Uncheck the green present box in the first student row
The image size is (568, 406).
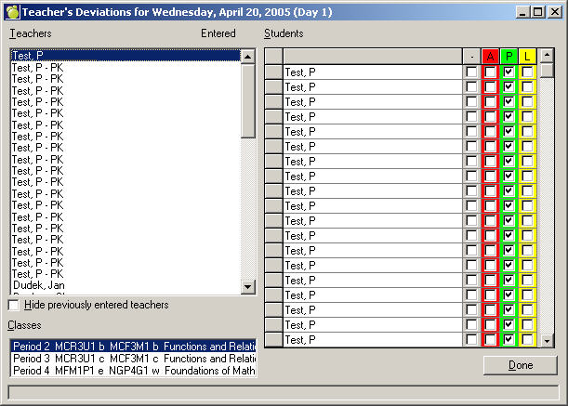[509, 72]
